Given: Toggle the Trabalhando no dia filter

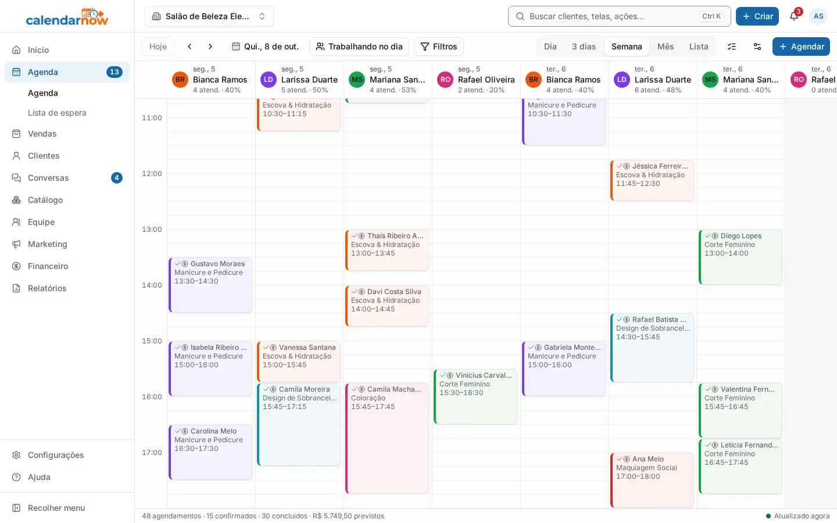Looking at the screenshot, I should [x=359, y=46].
